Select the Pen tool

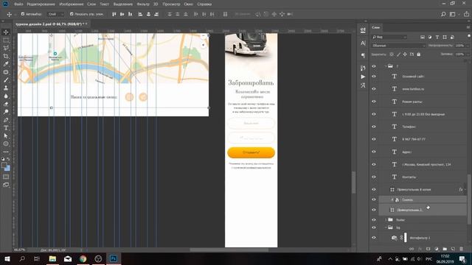pyautogui.click(x=6, y=120)
